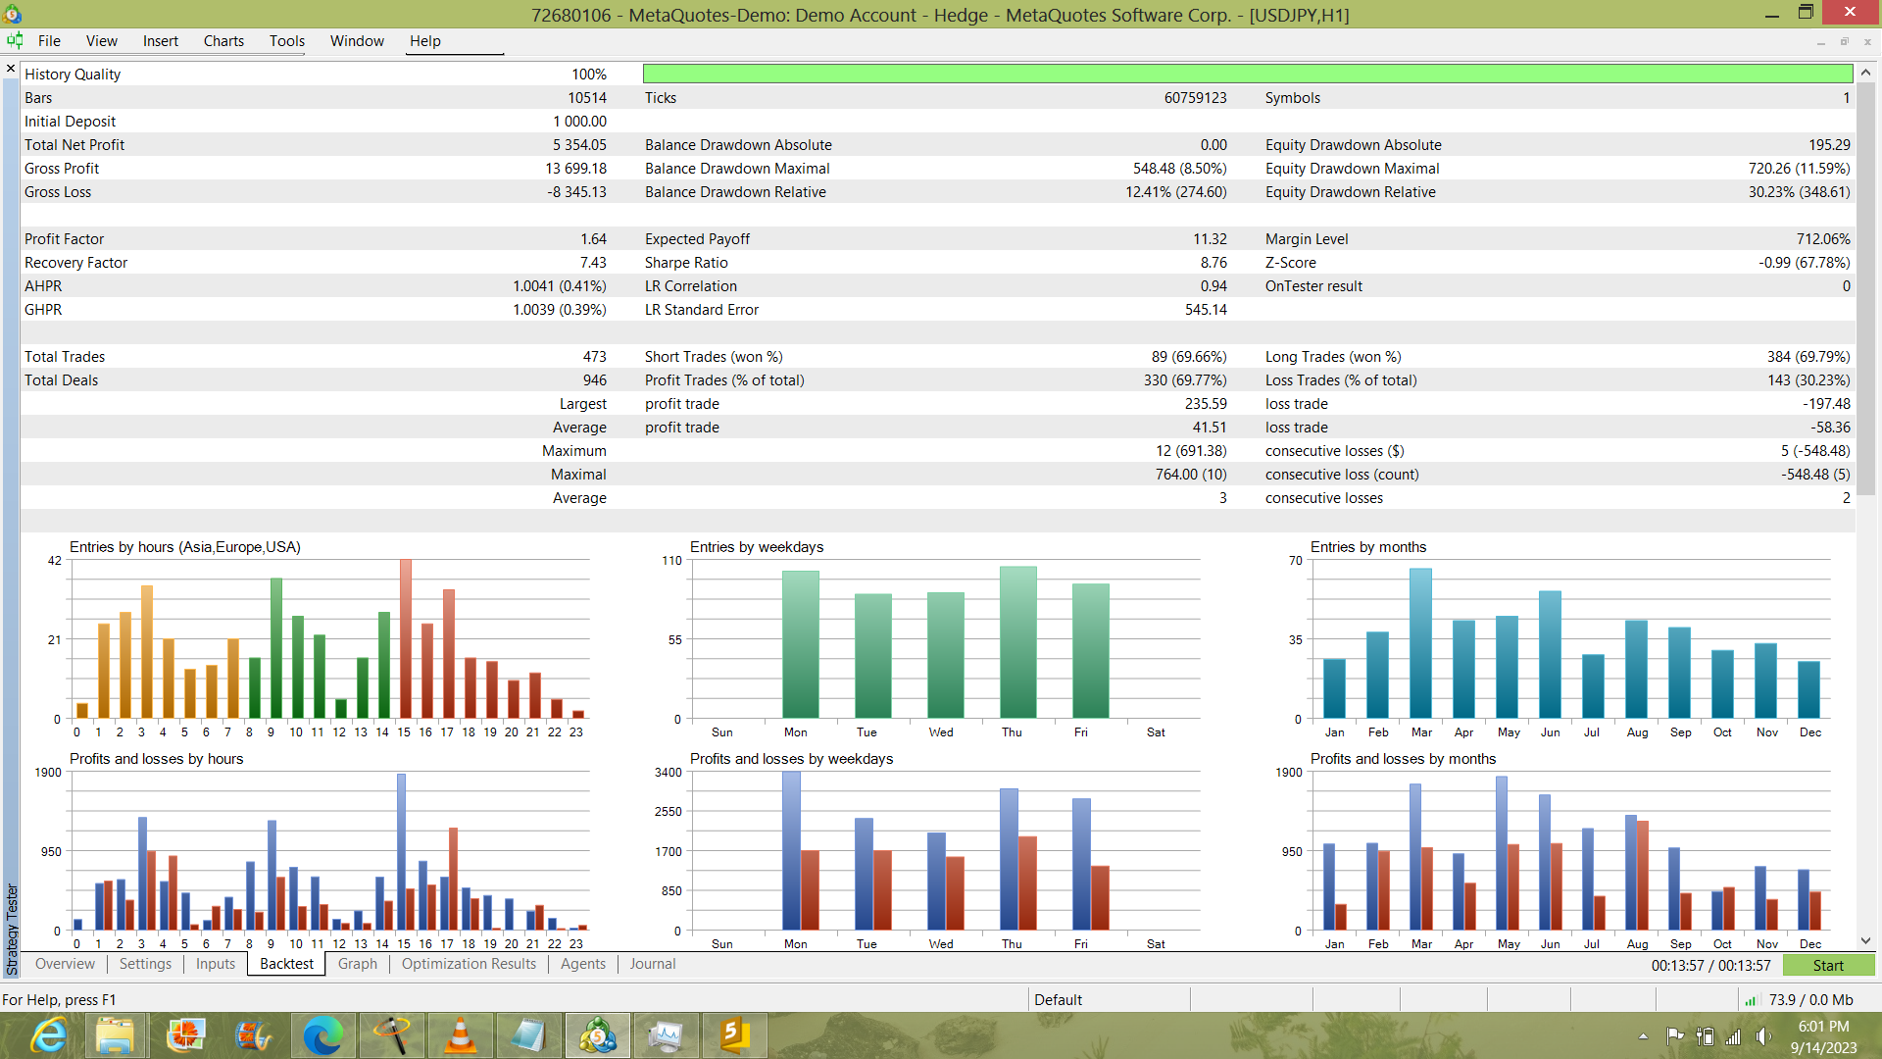Screen dimensions: 1882x1059
Task: Click the hour 15 bar in Entries by hours
Action: (405, 638)
